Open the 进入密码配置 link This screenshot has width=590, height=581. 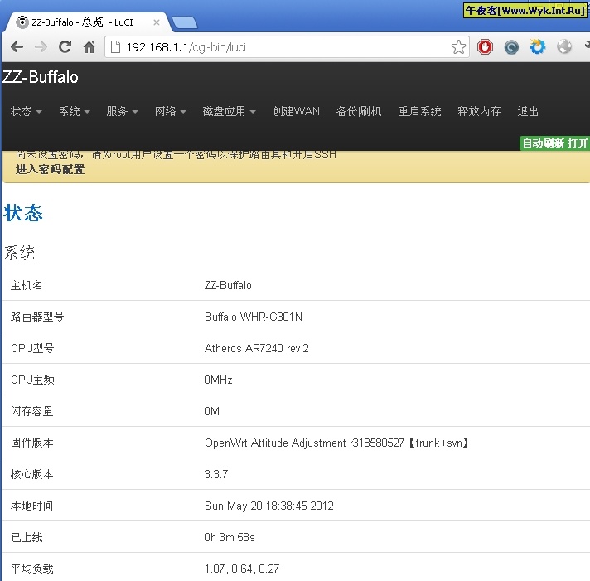point(50,169)
